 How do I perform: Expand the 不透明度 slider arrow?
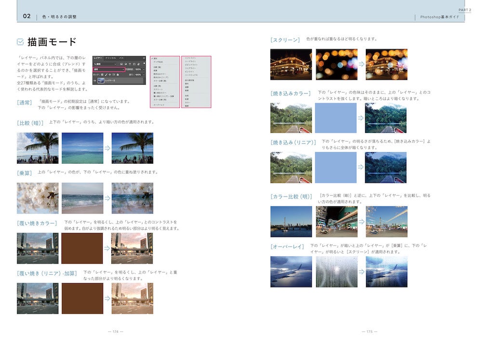coord(144,70)
